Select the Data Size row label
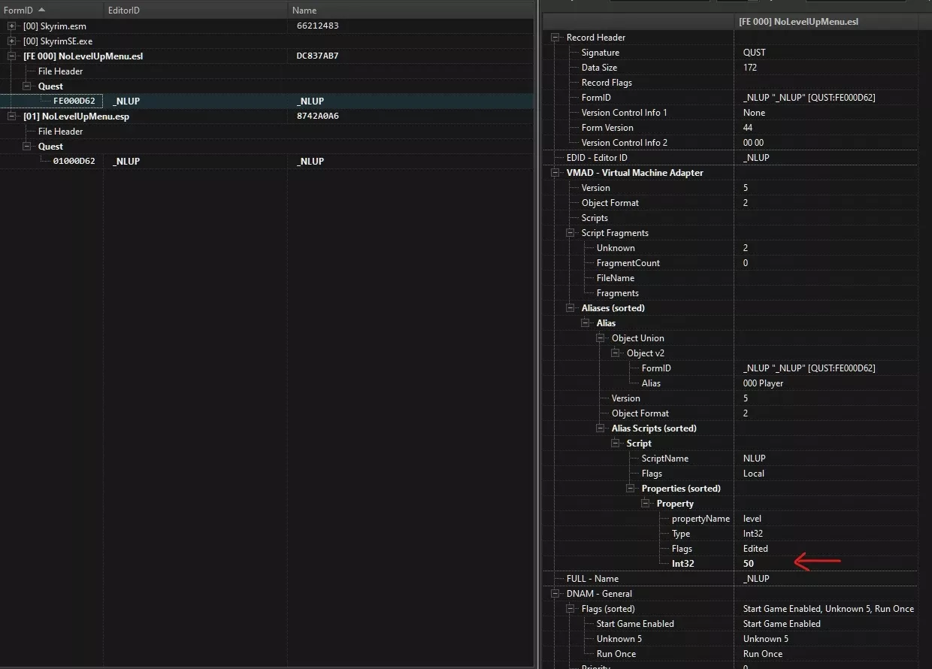This screenshot has width=932, height=669. pos(599,68)
